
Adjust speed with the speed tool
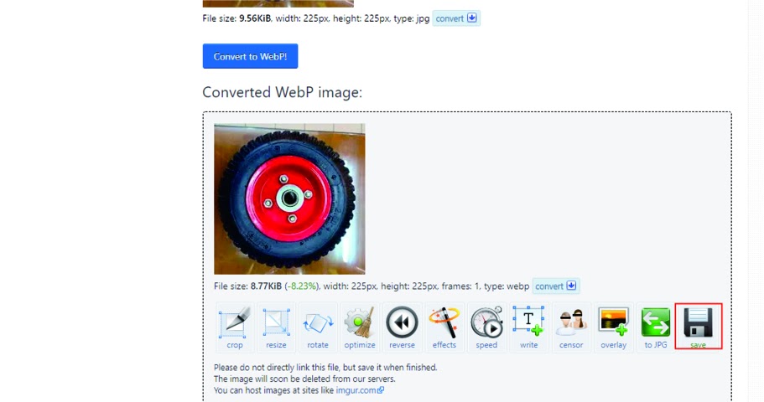[486, 327]
